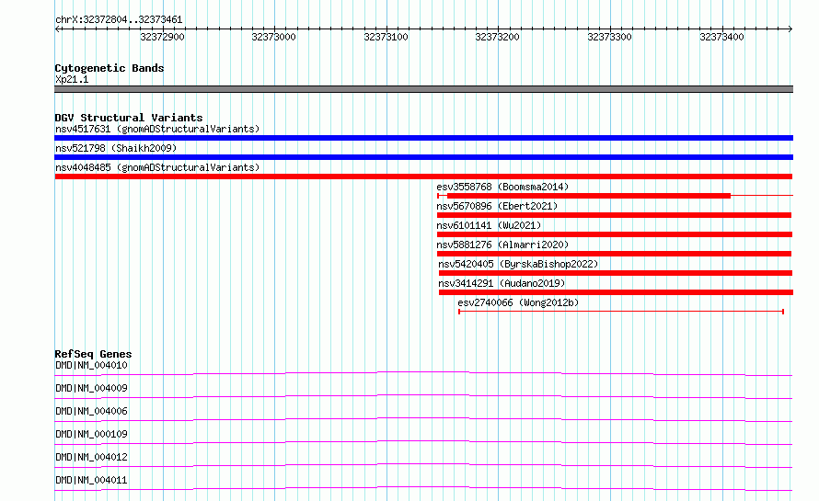Click the nsv4517631 gnomAD variant label
This screenshot has height=501, width=819.
tap(157, 129)
